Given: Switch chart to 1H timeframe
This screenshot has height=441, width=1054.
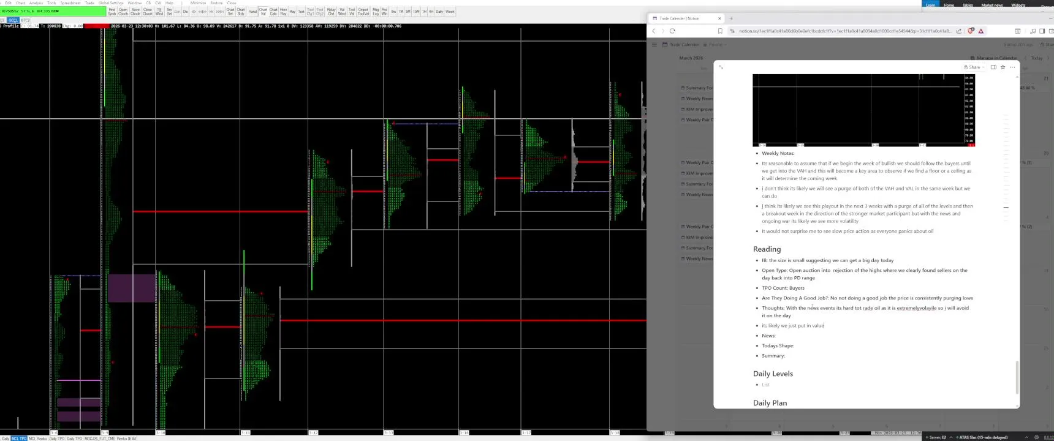Looking at the screenshot, I should click(424, 12).
